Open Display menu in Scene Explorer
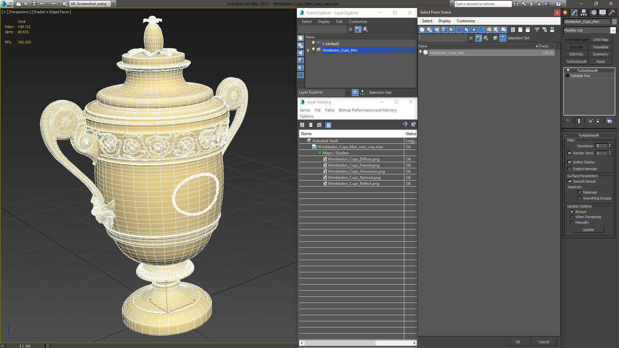Screen dimensions: 619x348 (324, 22)
